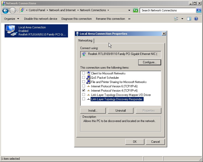Check Link-Layer Topology Discovery Mapper I/O Driver
203x162 pixels.
point(84,95)
